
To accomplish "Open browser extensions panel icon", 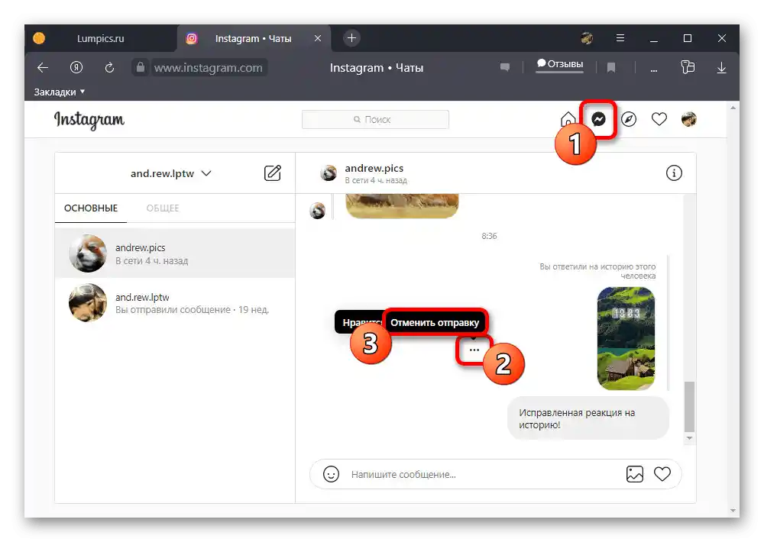I will tap(688, 67).
